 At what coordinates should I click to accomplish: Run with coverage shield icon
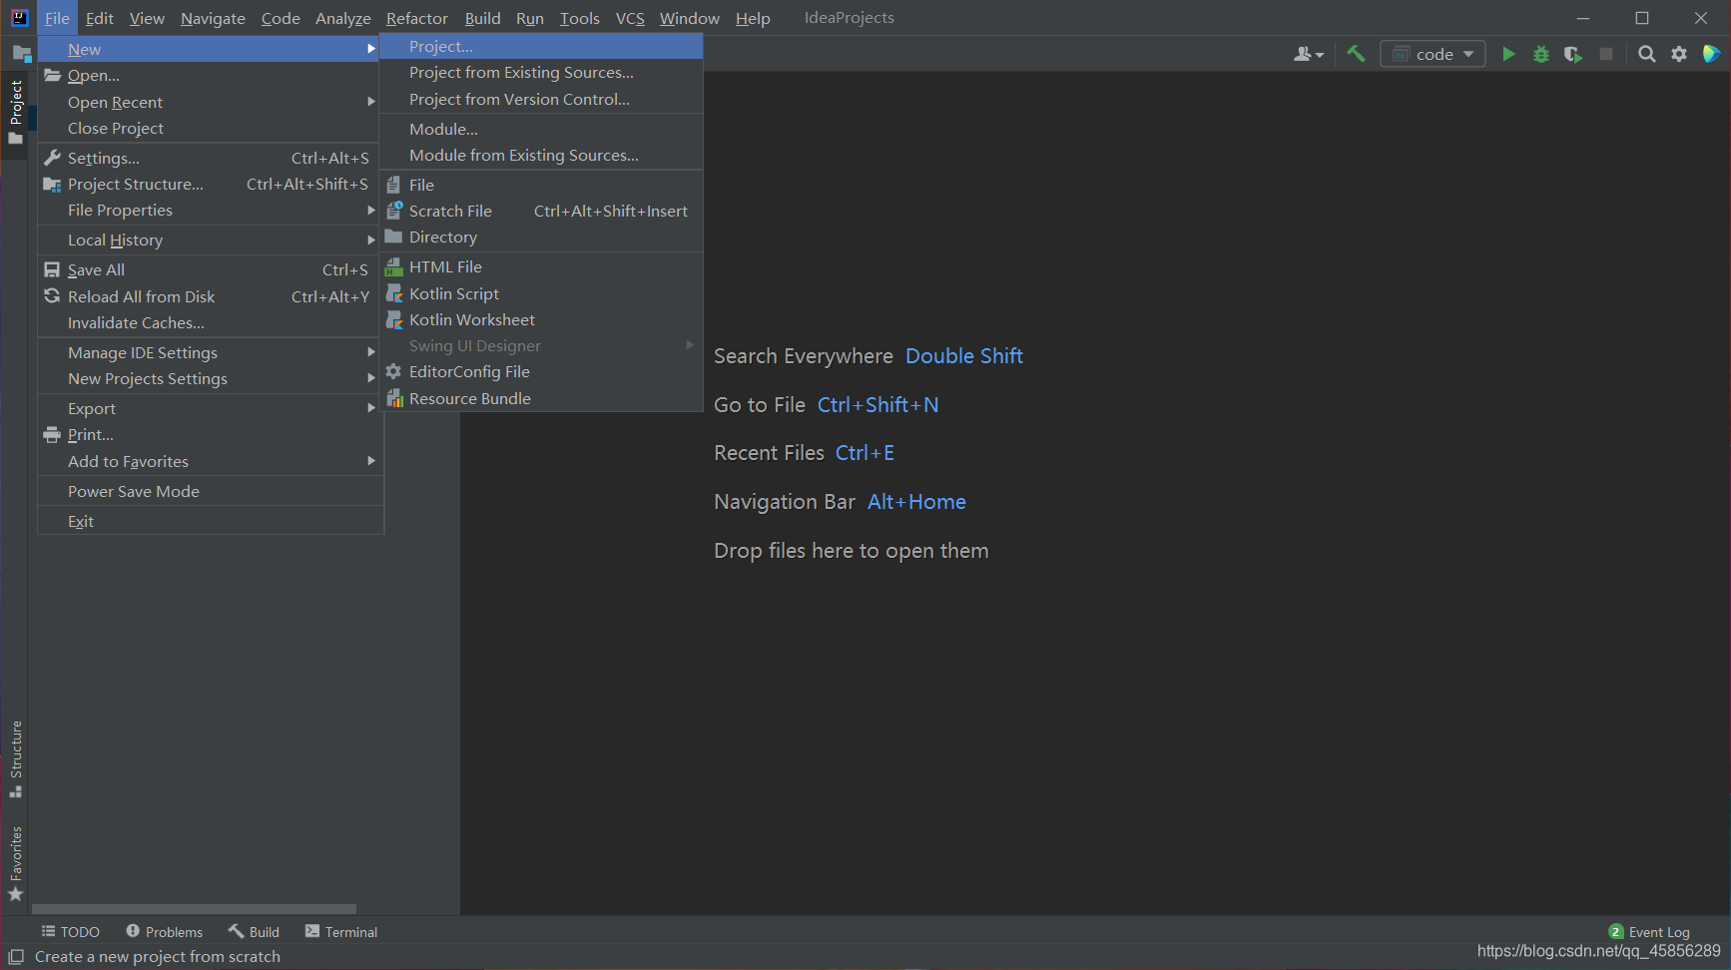pos(1573,54)
